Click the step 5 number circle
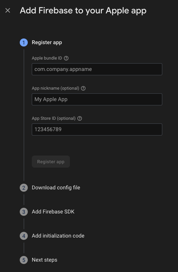Screen dimensions: 178x272 tap(24, 260)
